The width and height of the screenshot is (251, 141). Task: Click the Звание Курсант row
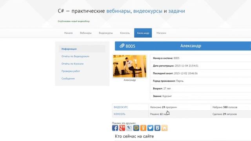[200, 96]
